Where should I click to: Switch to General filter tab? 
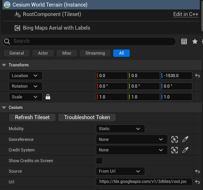tap(17, 53)
